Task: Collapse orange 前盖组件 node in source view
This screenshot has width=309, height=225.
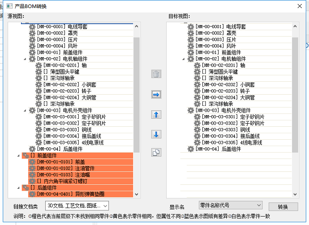Action: click(18, 156)
